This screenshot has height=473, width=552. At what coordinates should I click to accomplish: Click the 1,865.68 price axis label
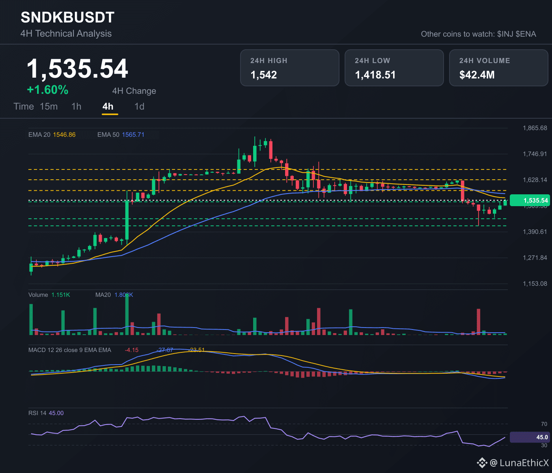click(535, 128)
